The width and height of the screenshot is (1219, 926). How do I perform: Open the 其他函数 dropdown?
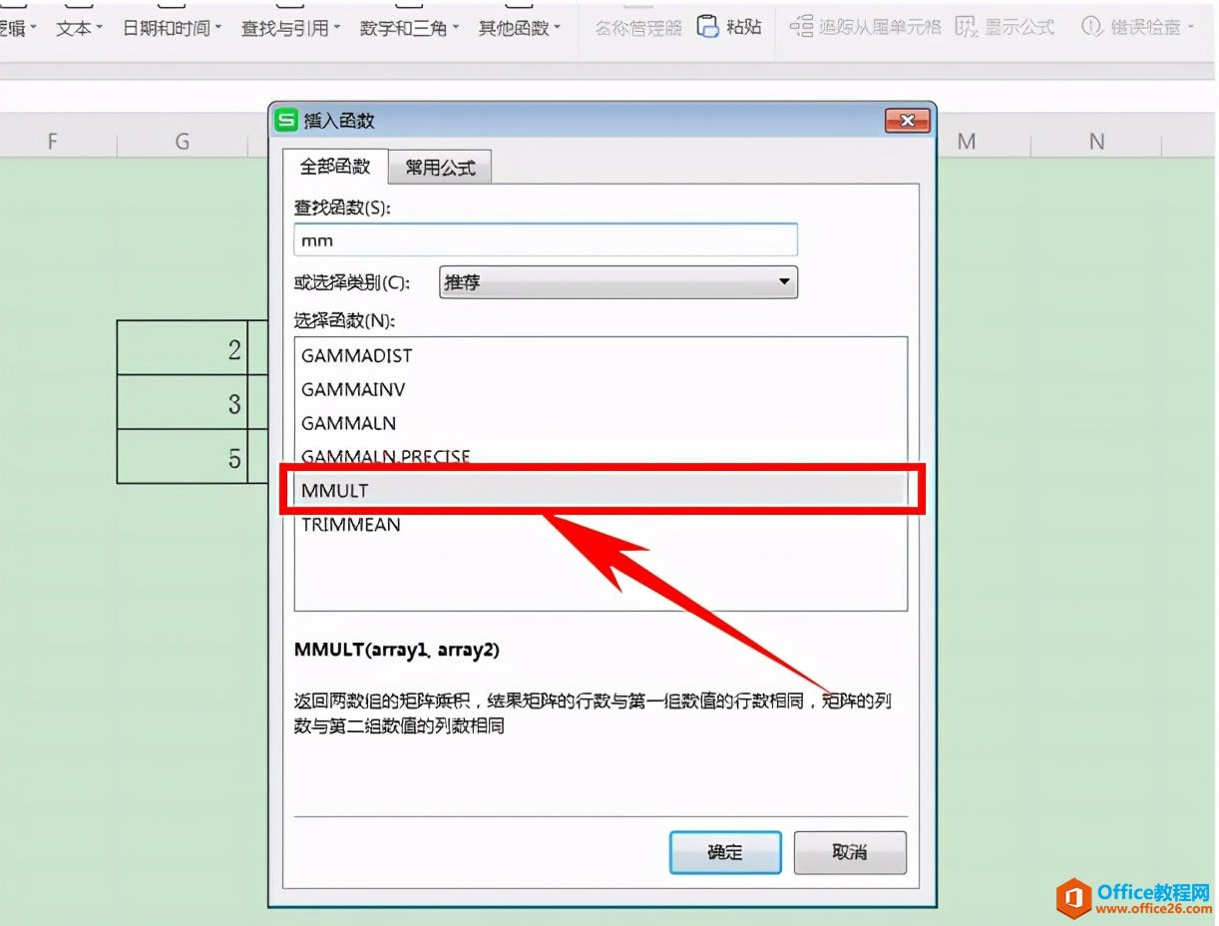point(519,28)
